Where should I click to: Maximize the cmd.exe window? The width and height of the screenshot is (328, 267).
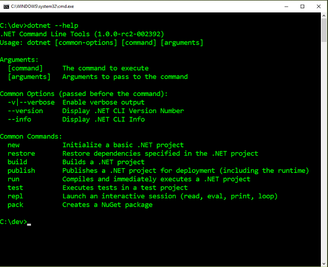[x=302, y=7]
